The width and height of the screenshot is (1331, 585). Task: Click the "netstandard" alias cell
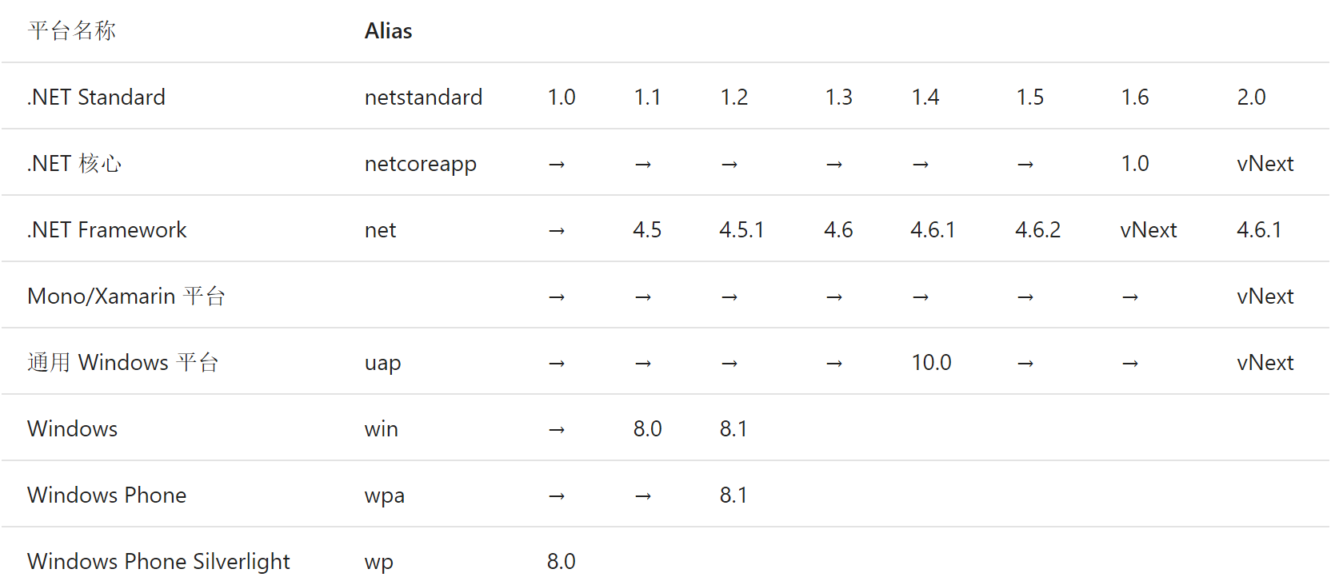(x=423, y=97)
